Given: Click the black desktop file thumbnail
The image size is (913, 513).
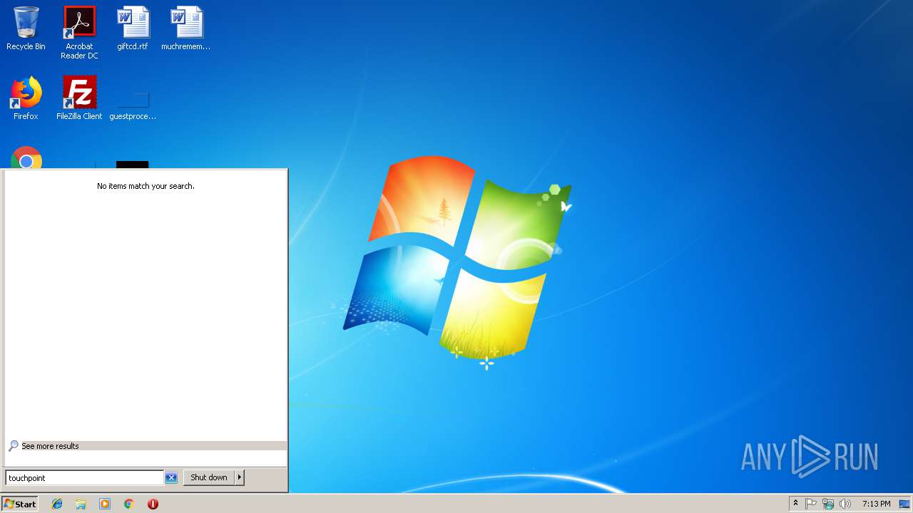Looking at the screenshot, I should pyautogui.click(x=133, y=165).
